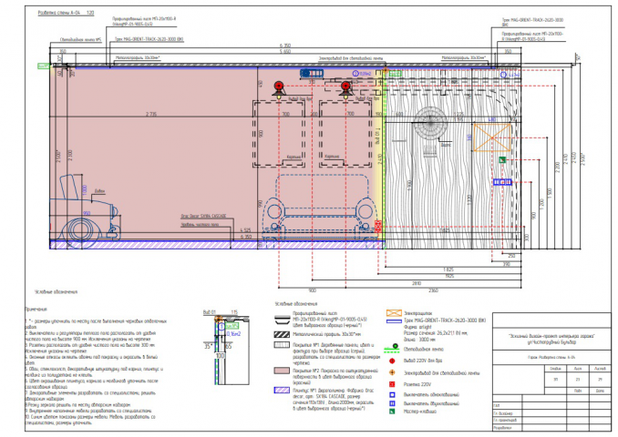Select the red socket near the sofa's right side

pos(378,226)
